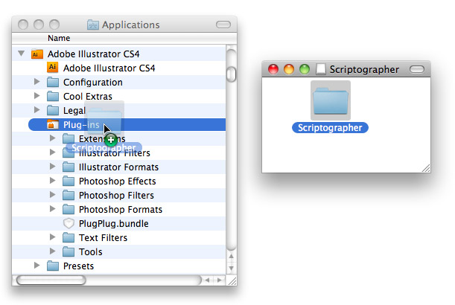Select the Plug-ins row label

81,125
